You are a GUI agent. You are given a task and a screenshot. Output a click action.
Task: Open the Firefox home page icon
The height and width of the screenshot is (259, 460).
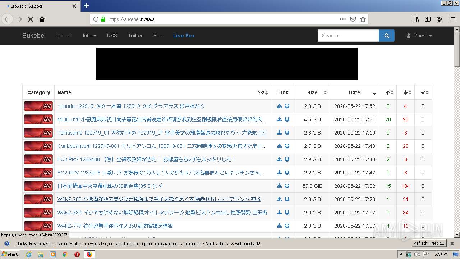(42, 19)
